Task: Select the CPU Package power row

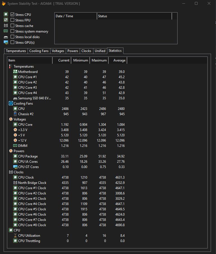Action: (x=28, y=156)
